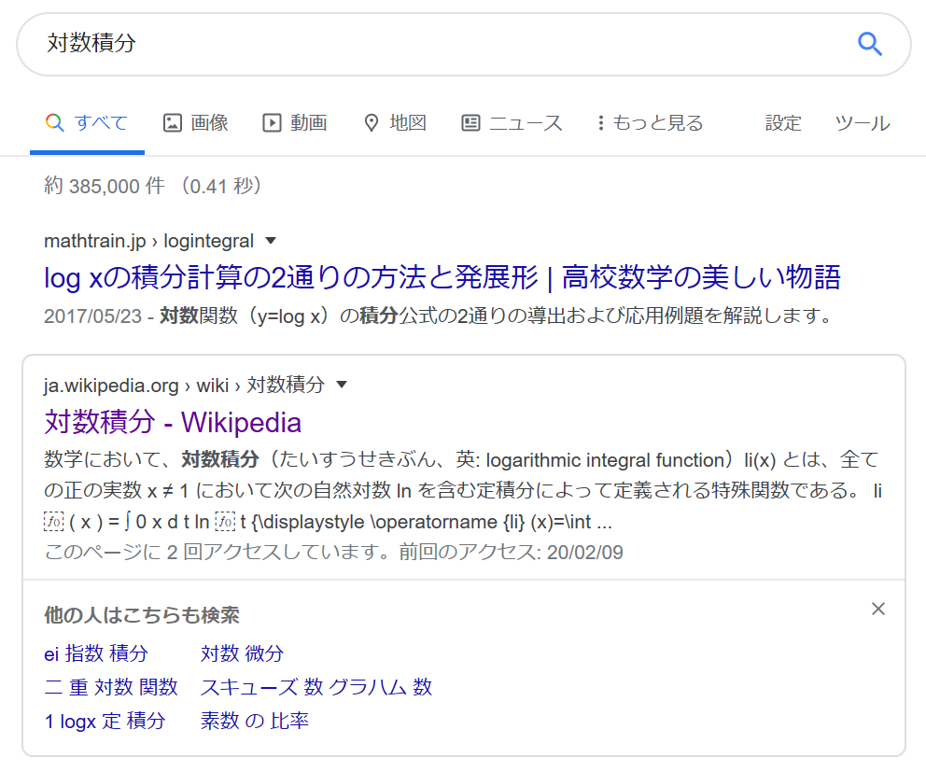Click the three-dot icon beside もっと見る
926x772 pixels.
pos(601,122)
